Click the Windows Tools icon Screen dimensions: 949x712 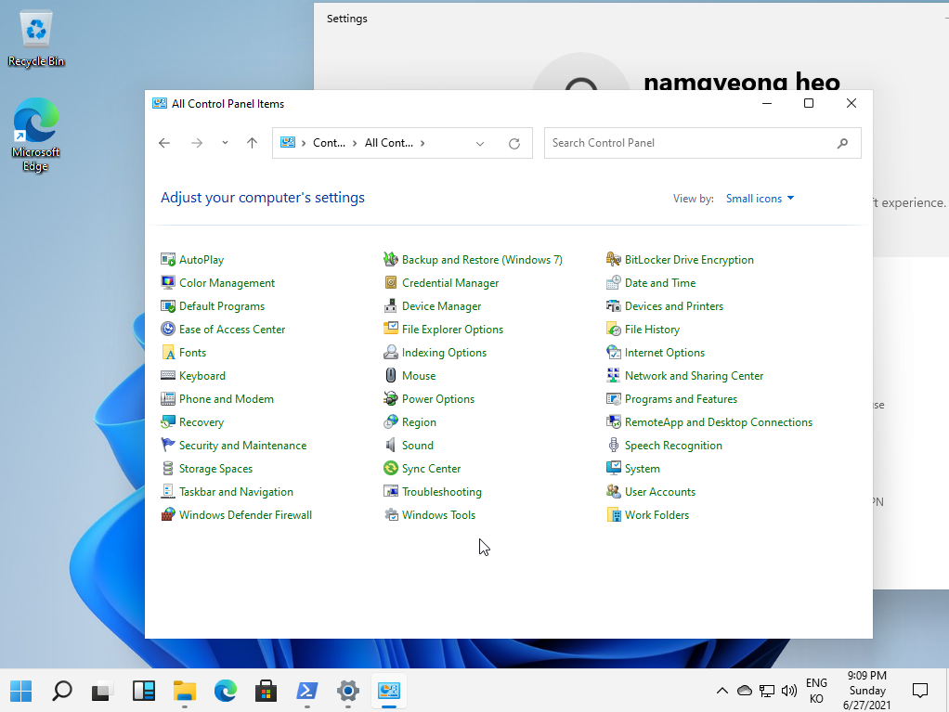tap(391, 515)
